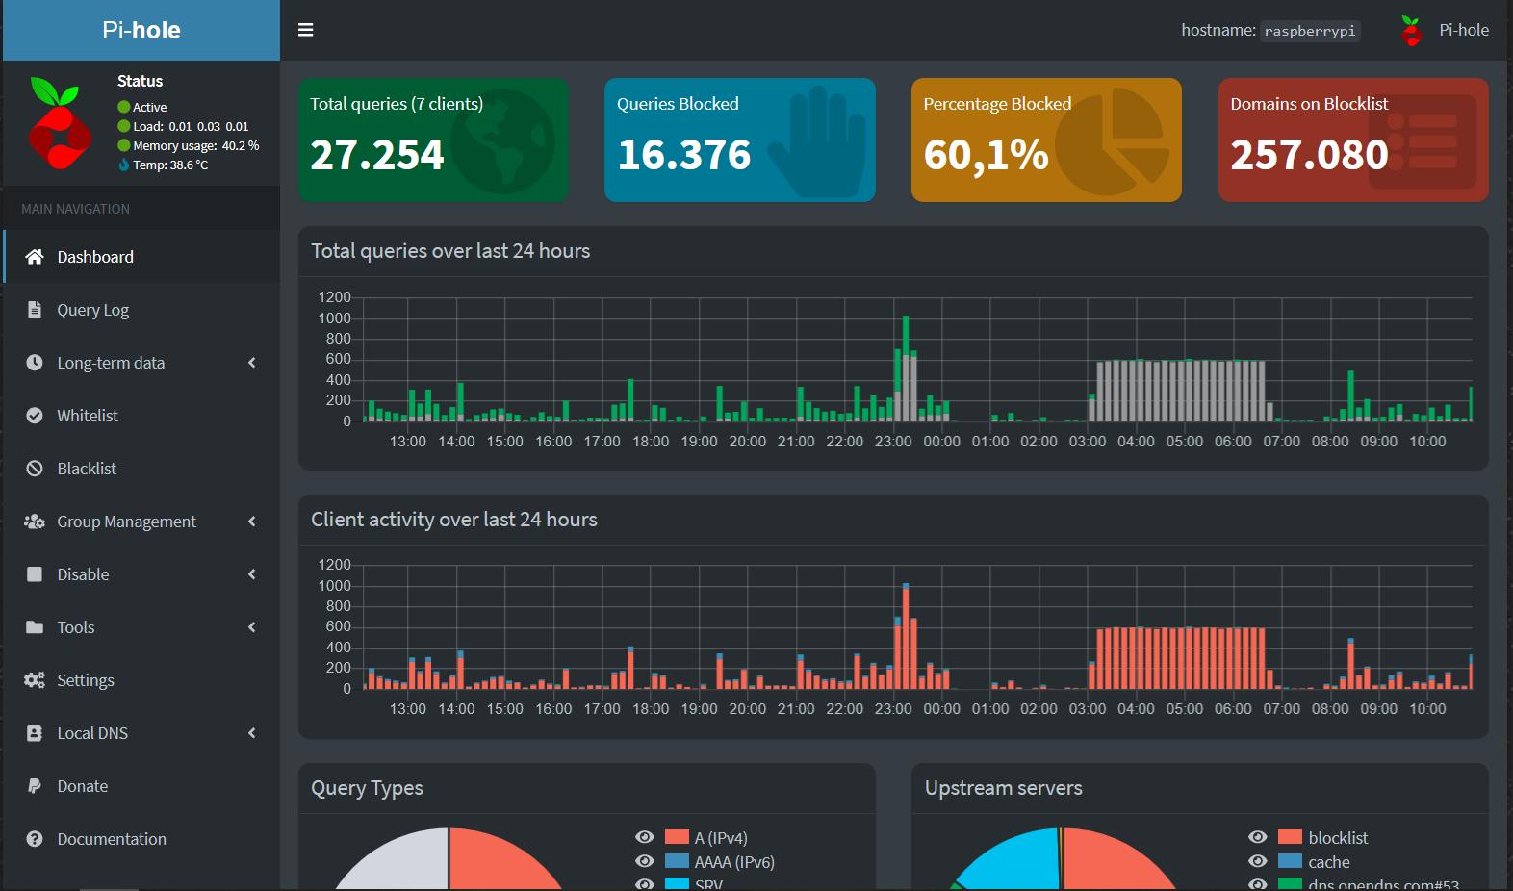
Task: Click the Dashboard home icon
Action: (35, 257)
